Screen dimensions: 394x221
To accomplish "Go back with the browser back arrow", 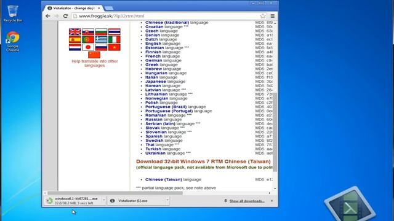I will click(48, 16).
